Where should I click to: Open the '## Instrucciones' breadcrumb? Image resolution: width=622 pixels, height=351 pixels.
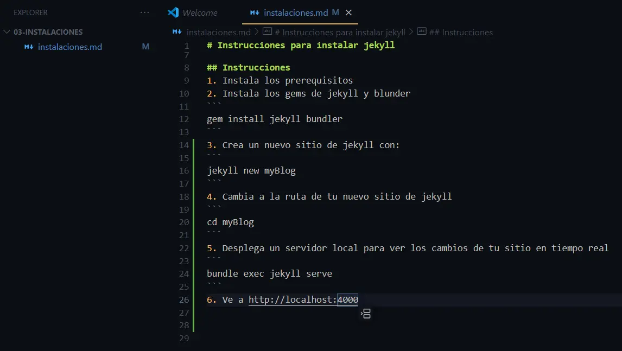(461, 32)
